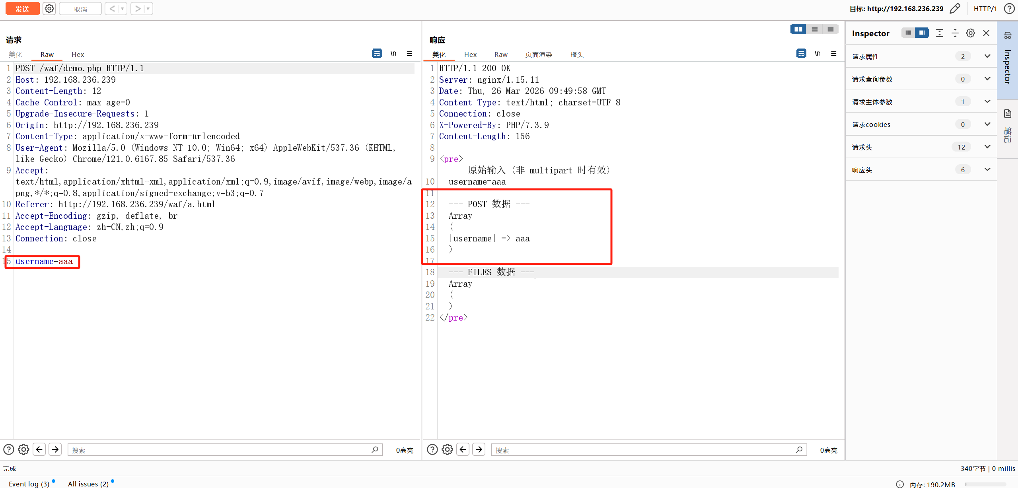This screenshot has width=1018, height=488.
Task: Click the 取消 cancel button
Action: tap(80, 9)
